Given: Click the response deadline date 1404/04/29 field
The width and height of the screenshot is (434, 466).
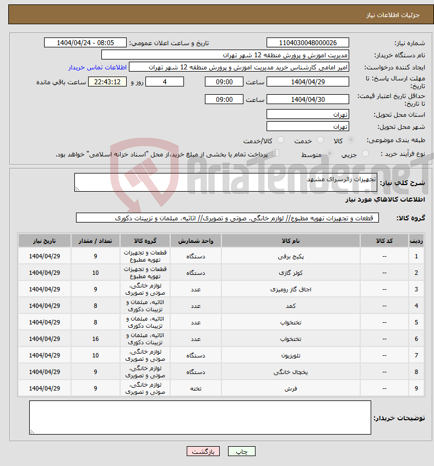Looking at the screenshot, I should coord(308,82).
